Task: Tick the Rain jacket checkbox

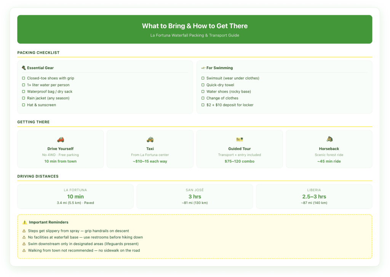Action: point(24,98)
